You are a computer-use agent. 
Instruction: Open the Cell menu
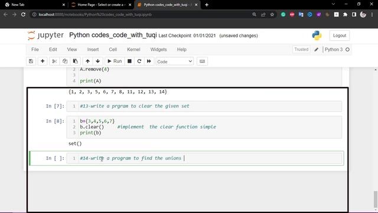[113, 50]
